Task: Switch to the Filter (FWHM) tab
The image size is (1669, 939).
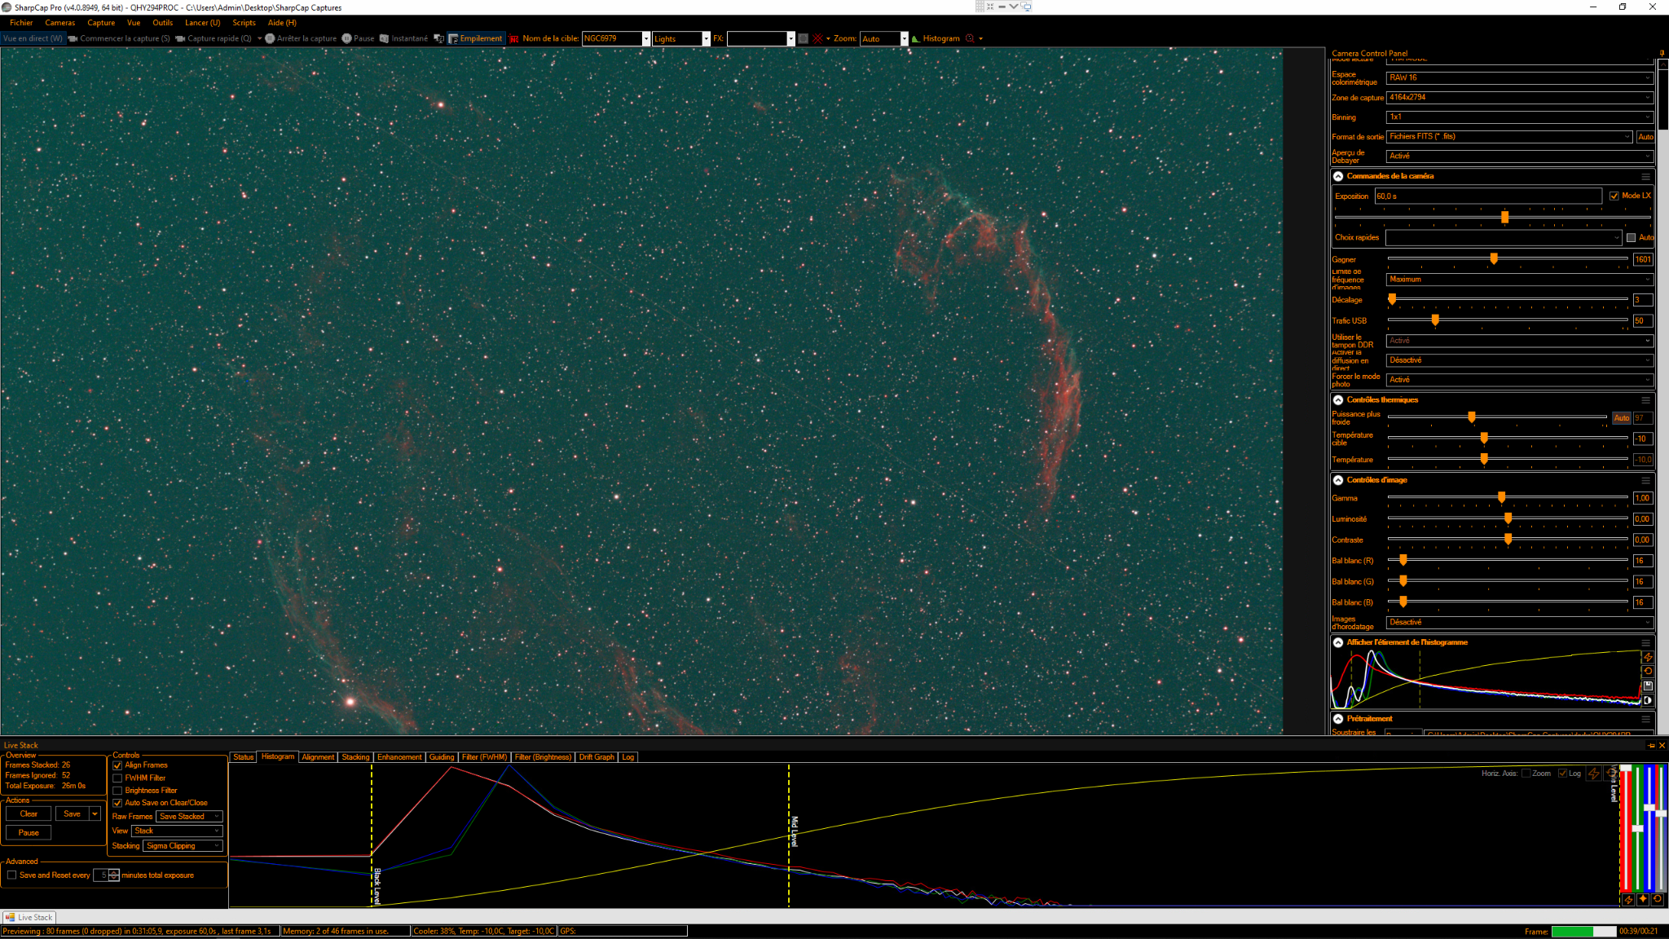Action: tap(484, 757)
